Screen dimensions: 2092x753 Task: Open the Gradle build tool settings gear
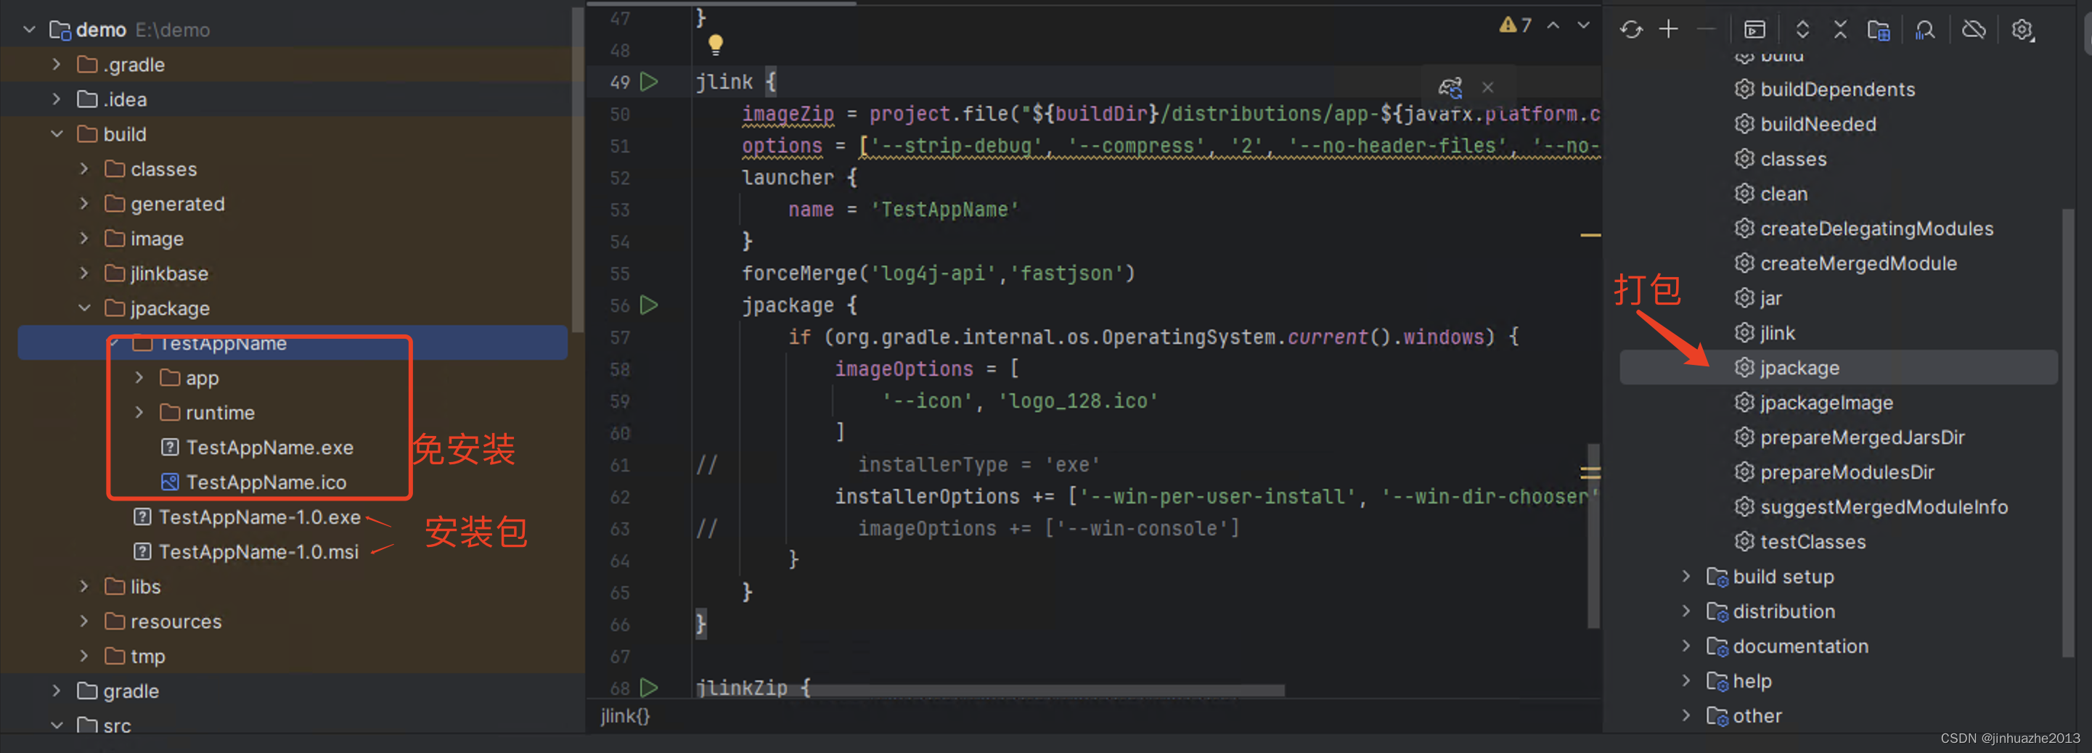(x=2022, y=30)
